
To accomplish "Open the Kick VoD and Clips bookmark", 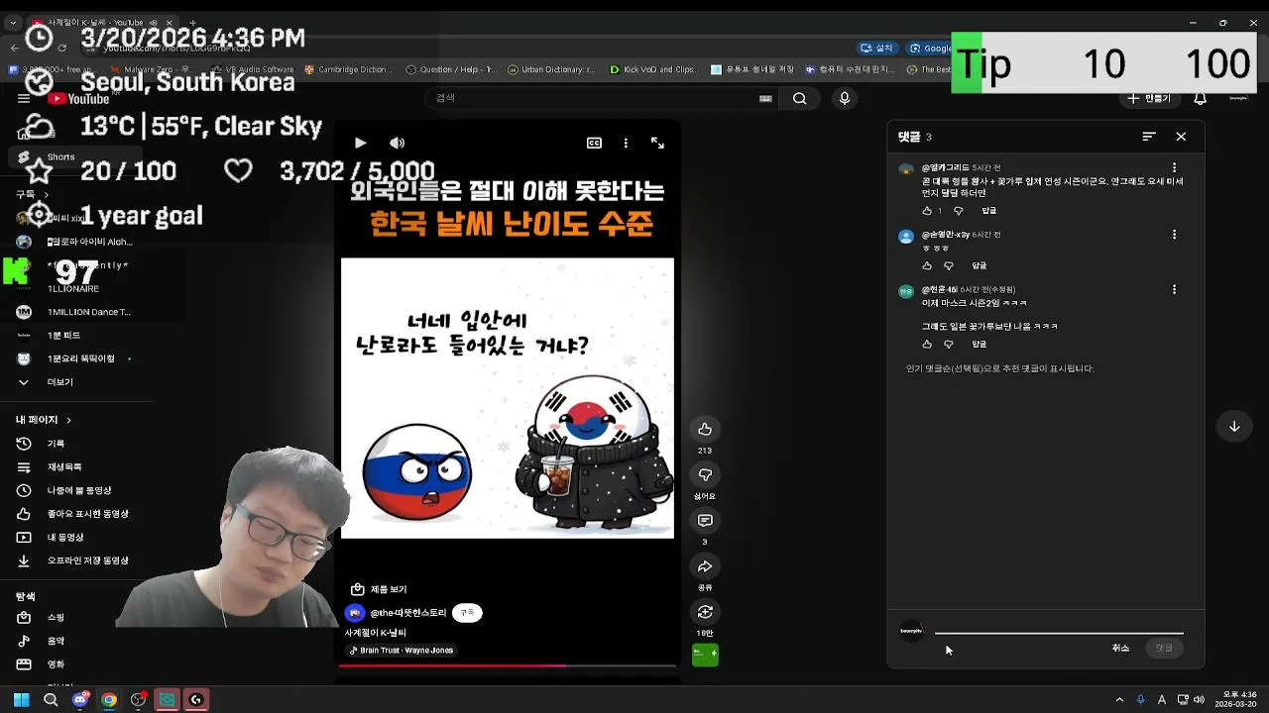I will pos(653,69).
